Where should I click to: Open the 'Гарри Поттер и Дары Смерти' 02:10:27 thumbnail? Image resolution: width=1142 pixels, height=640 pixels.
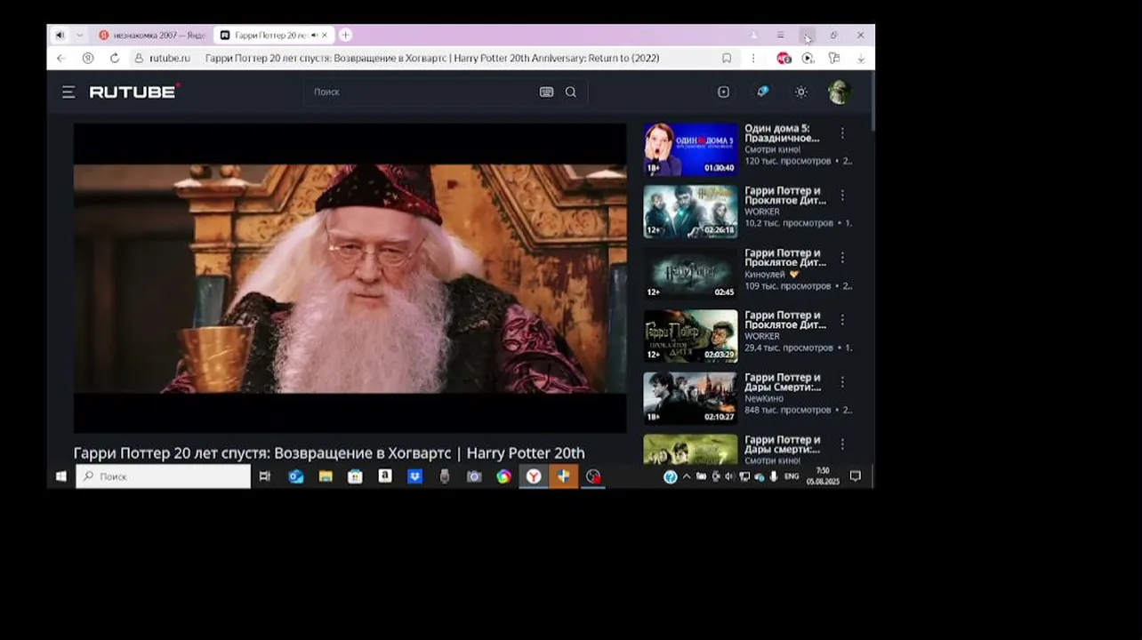[x=690, y=398]
